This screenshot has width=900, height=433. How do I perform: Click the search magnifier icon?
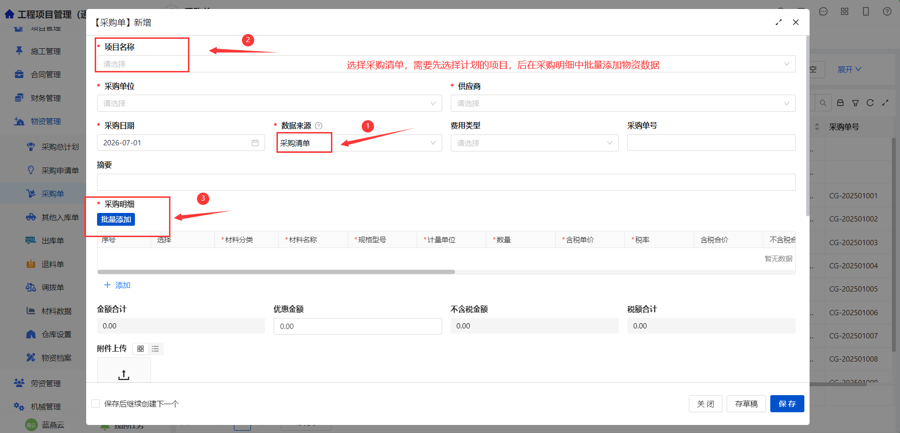[x=823, y=103]
